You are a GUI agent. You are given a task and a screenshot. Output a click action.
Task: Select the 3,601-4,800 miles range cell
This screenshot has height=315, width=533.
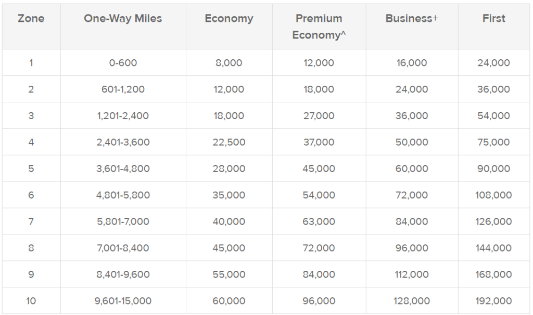[123, 169]
